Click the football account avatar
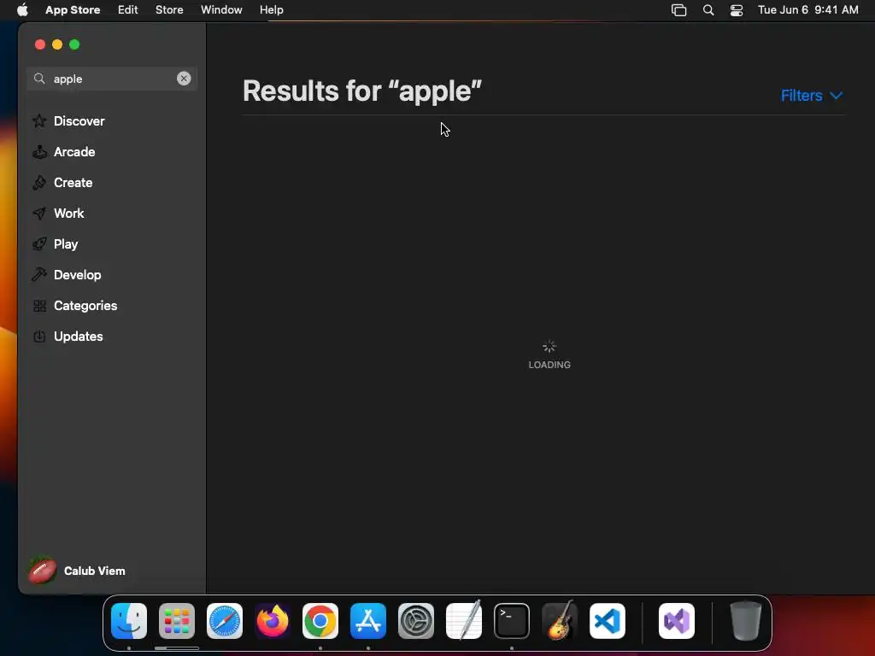This screenshot has height=656, width=875. 43,571
